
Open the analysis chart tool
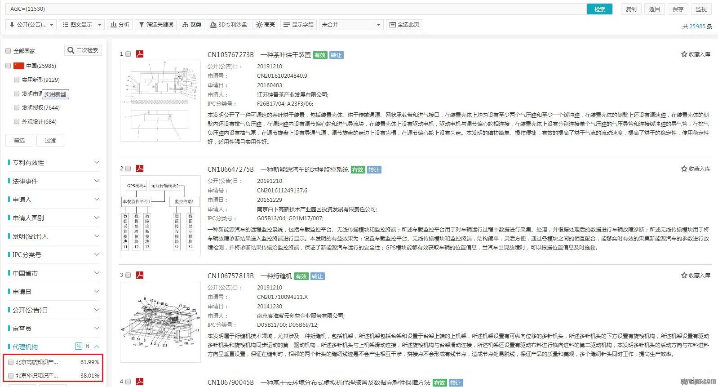(120, 25)
